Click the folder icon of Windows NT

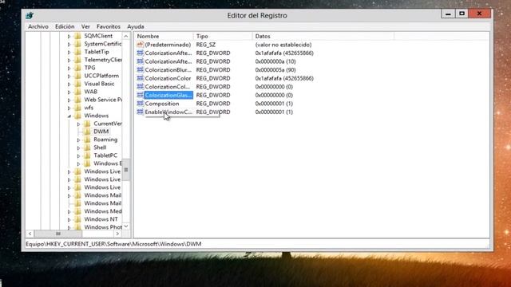(x=78, y=219)
